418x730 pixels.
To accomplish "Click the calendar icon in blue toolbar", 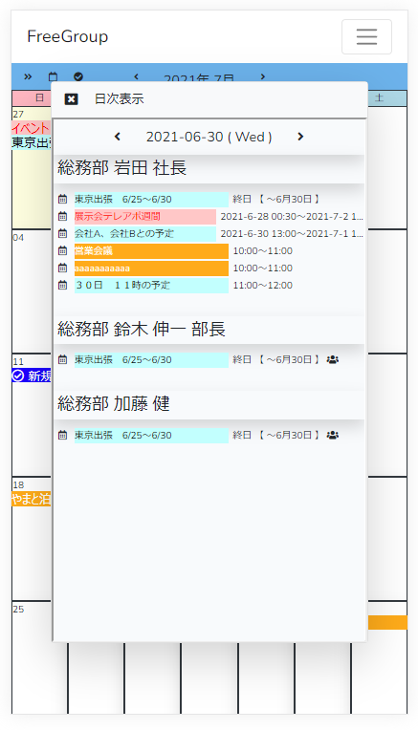I will pos(54,76).
